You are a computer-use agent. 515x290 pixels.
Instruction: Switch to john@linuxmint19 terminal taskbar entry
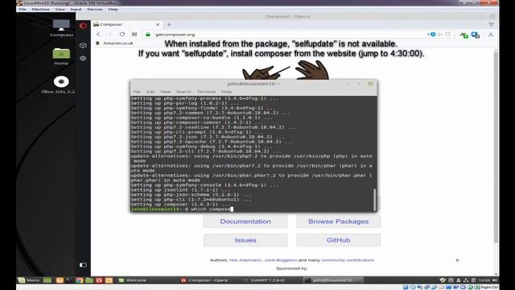(332, 280)
